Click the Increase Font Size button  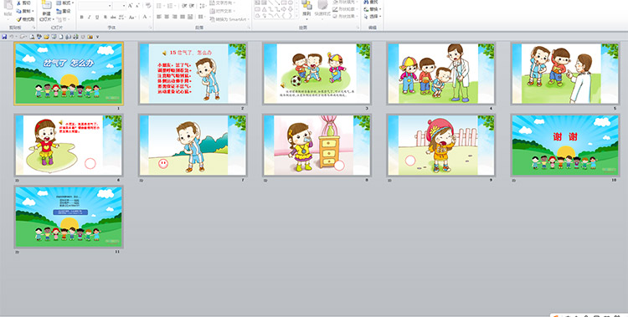coord(130,6)
